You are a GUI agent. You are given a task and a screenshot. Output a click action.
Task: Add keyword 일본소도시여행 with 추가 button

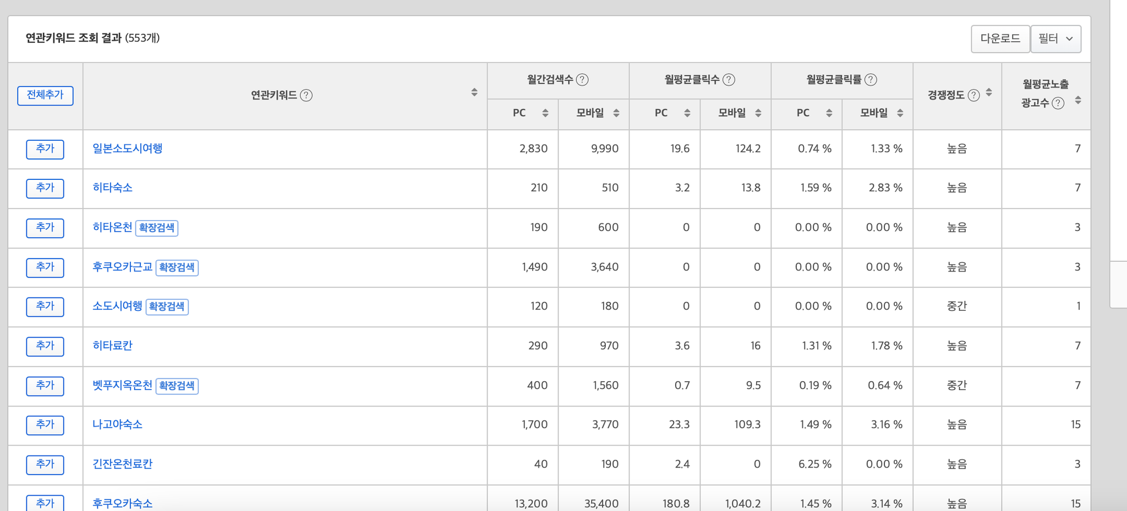pyautogui.click(x=45, y=149)
